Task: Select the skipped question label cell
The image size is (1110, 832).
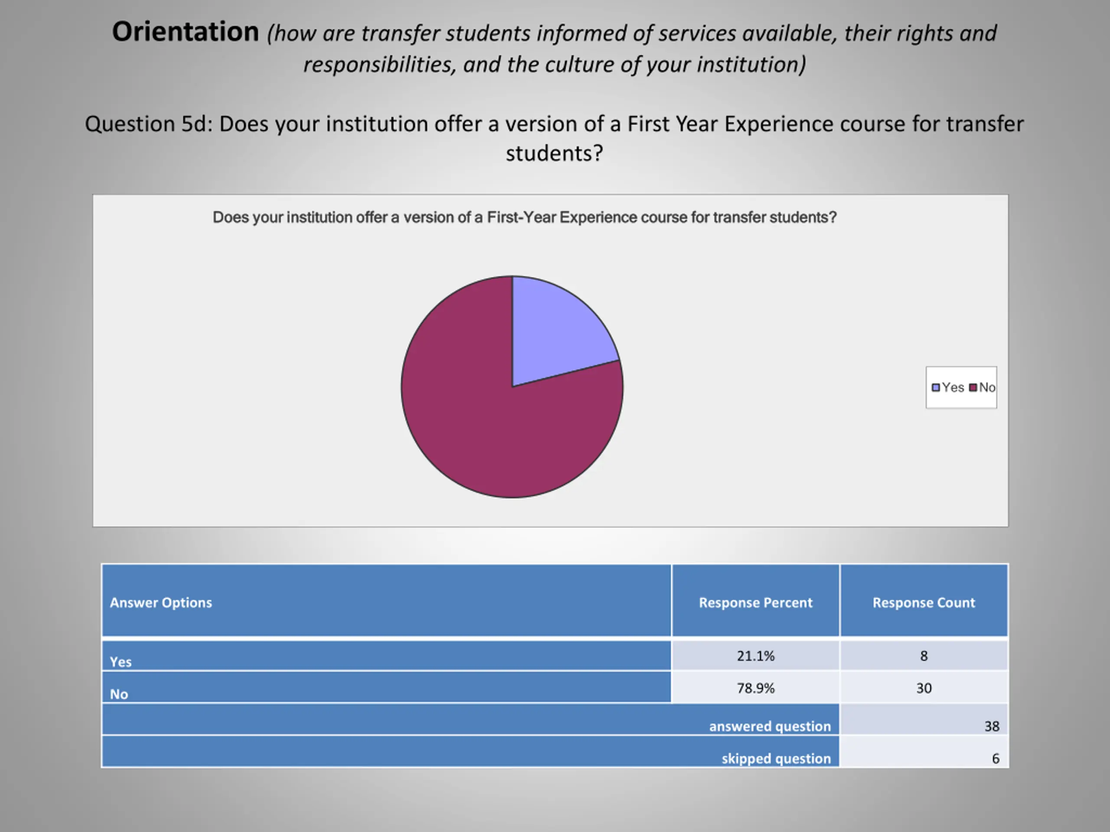Action: 471,752
